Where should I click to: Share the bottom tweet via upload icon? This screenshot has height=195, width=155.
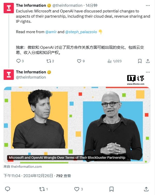click(x=146, y=189)
